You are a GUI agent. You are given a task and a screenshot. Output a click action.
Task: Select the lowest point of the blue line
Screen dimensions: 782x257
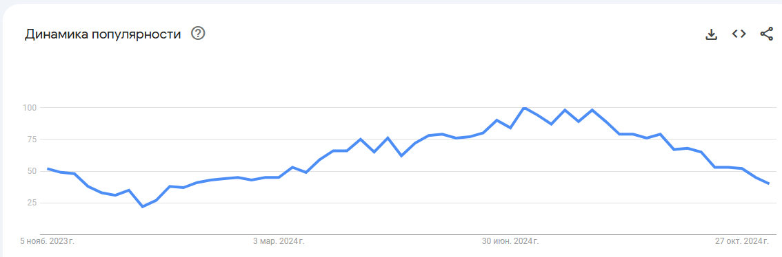(x=143, y=206)
